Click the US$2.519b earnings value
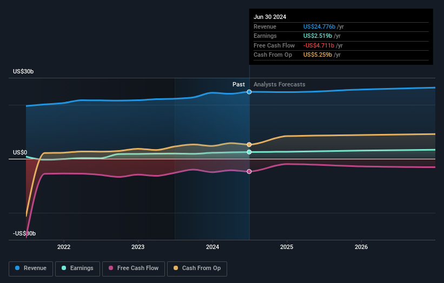Viewport: 444px width, 283px height. pyautogui.click(x=317, y=36)
